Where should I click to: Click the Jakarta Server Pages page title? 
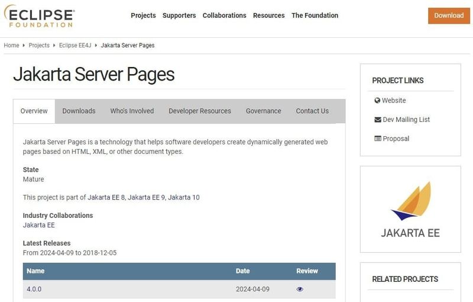94,75
